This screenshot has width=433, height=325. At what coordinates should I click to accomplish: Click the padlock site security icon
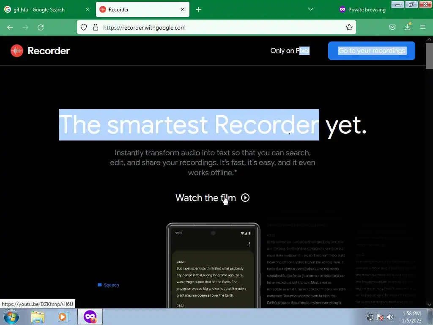click(96, 27)
